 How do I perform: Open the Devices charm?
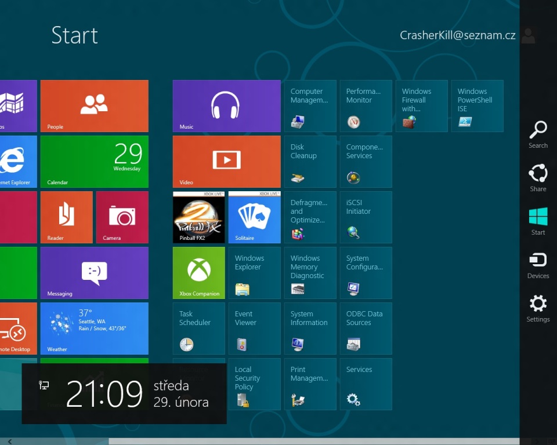click(538, 265)
